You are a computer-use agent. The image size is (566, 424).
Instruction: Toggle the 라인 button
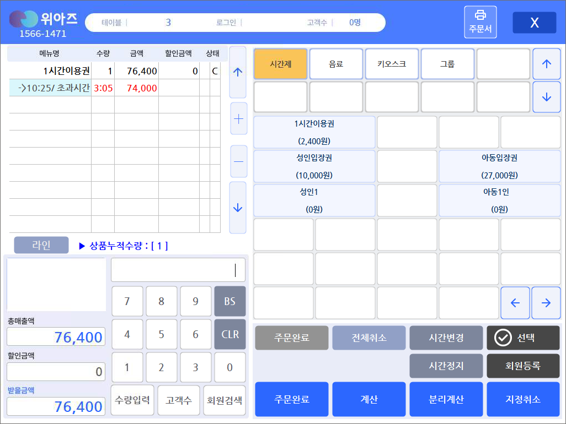pyautogui.click(x=41, y=245)
